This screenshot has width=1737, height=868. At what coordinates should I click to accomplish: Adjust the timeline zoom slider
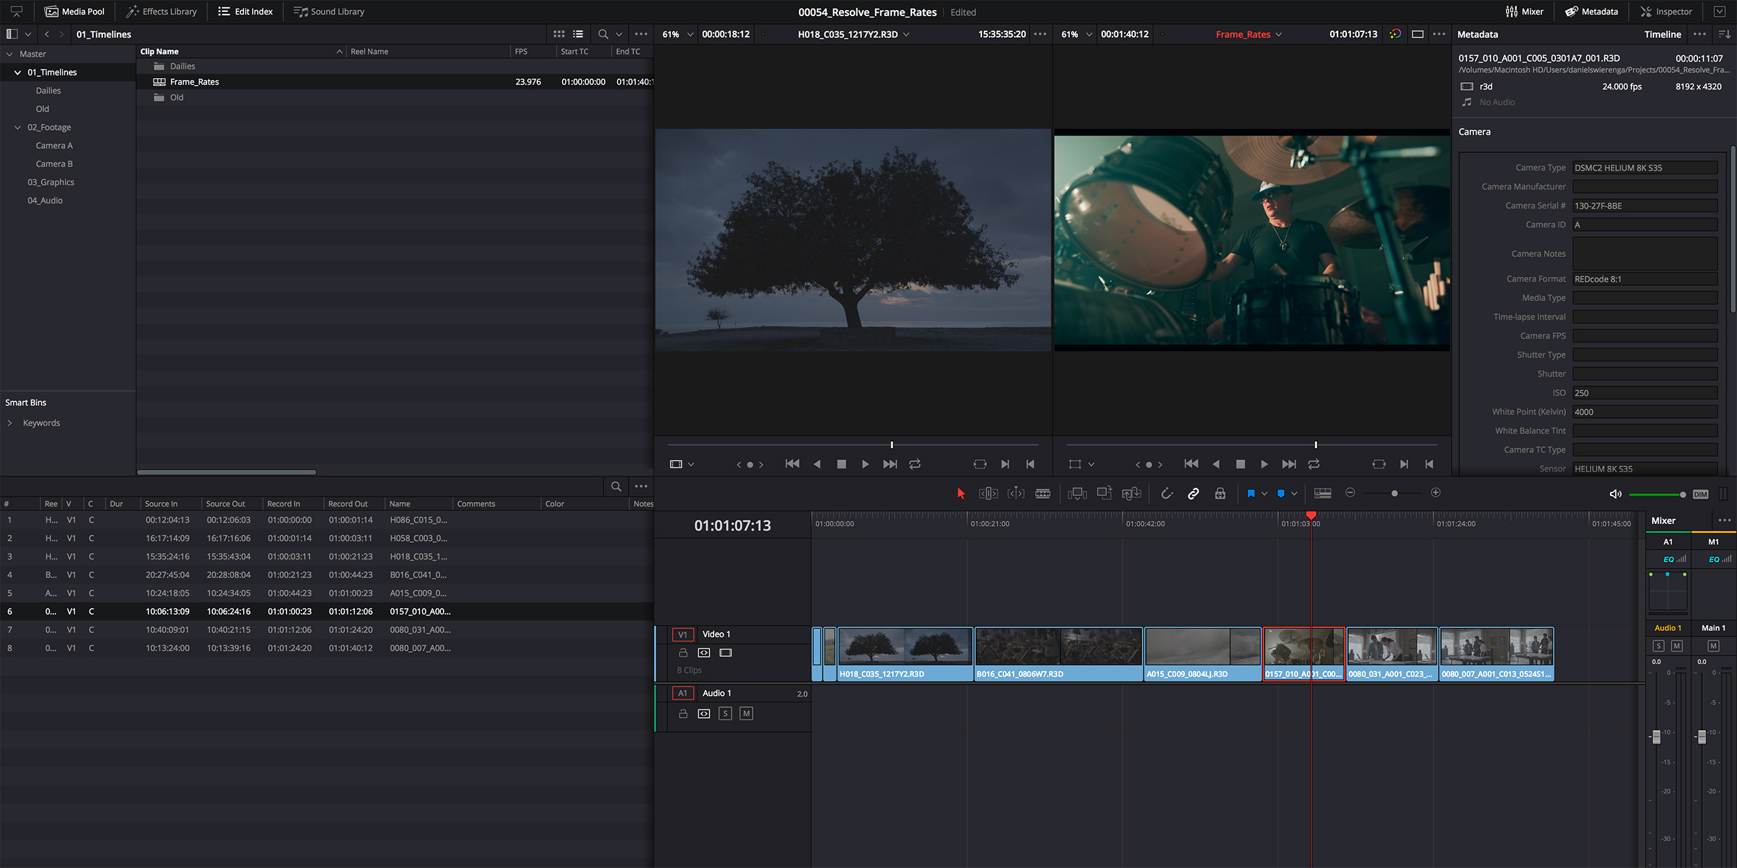click(1393, 493)
